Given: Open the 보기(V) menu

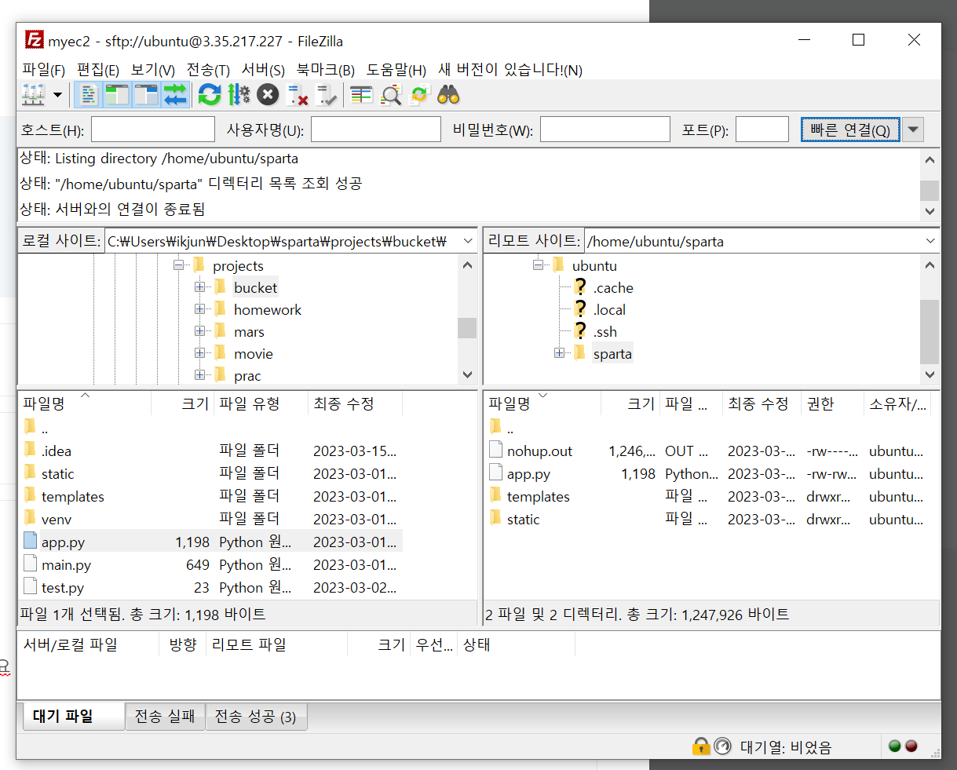Looking at the screenshot, I should coord(153,70).
